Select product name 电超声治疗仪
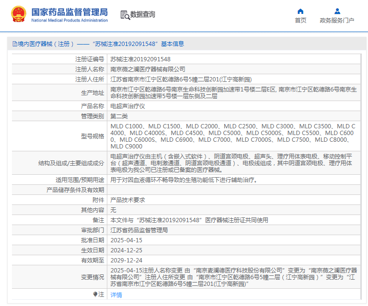Screen dimensions: 368x306 coord(127,106)
